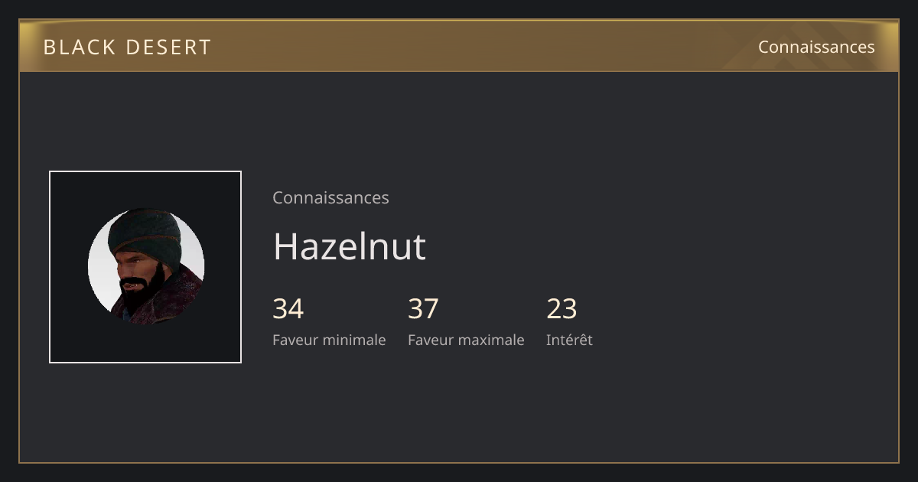
Task: Select the Faveur maximale label
Action: point(466,340)
